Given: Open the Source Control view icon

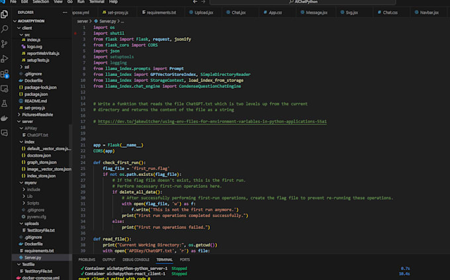Looking at the screenshot, I should [x=5, y=44].
